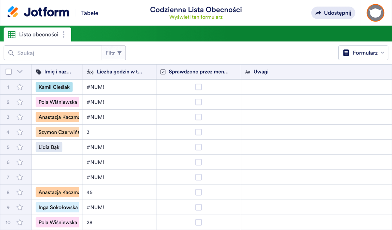Click the Aa text icon on Uwagi column
392x230 pixels.
(248, 72)
